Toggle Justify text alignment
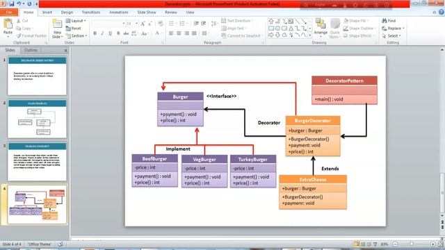 [194, 33]
